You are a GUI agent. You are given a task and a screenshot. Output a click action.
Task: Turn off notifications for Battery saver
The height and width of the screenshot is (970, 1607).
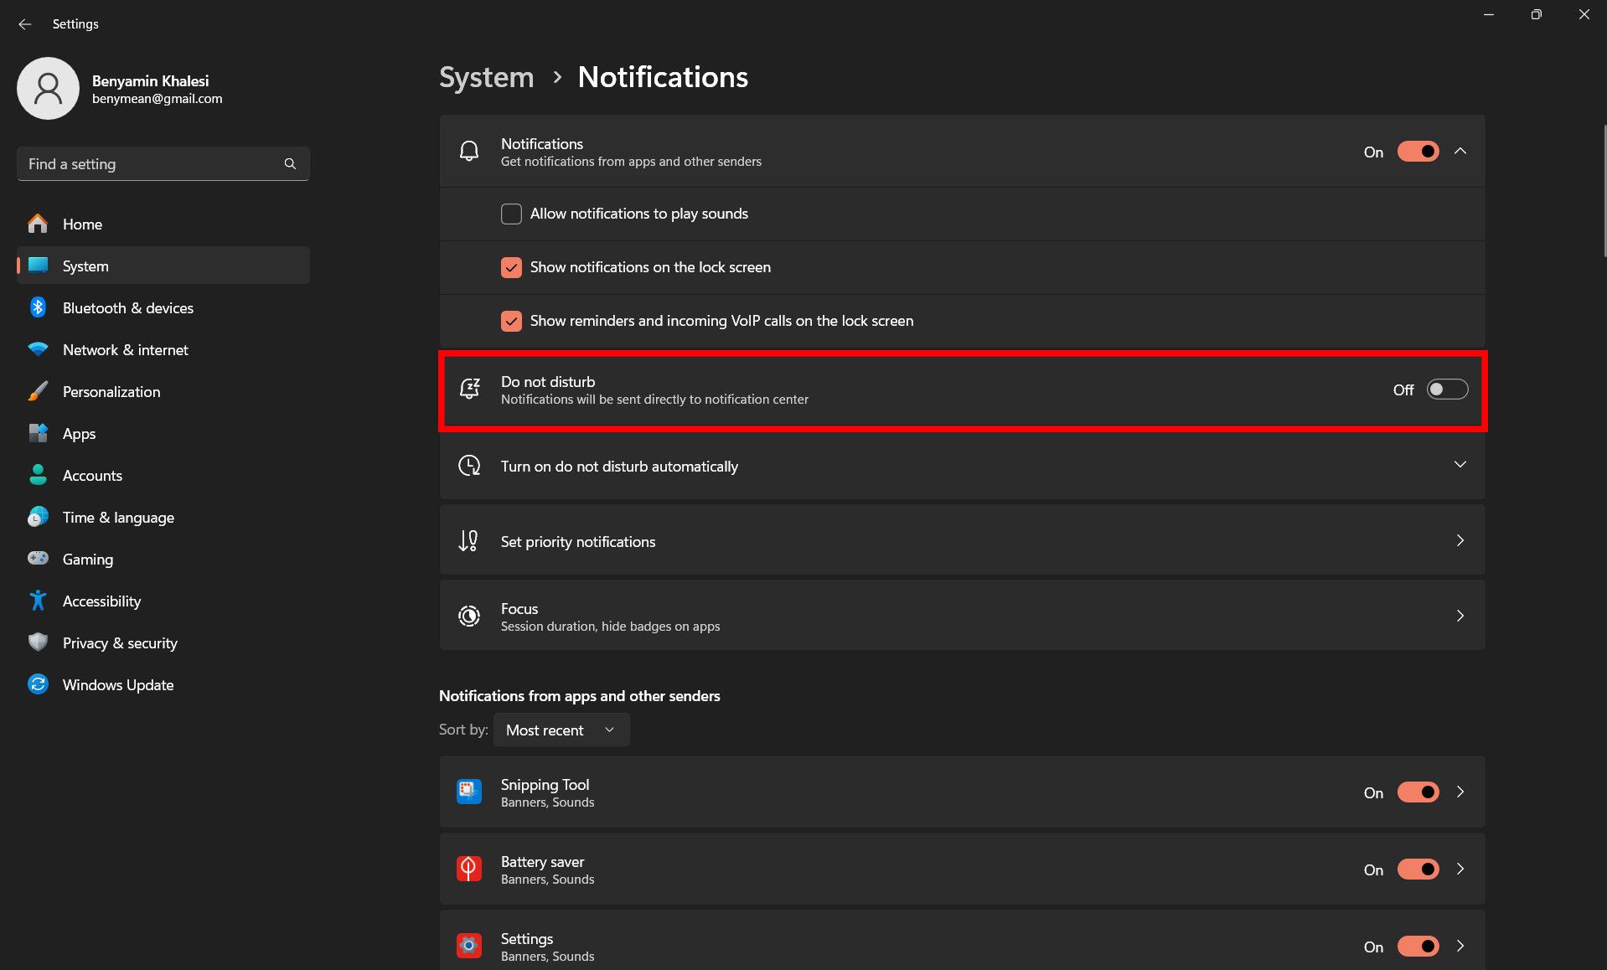(x=1417, y=869)
